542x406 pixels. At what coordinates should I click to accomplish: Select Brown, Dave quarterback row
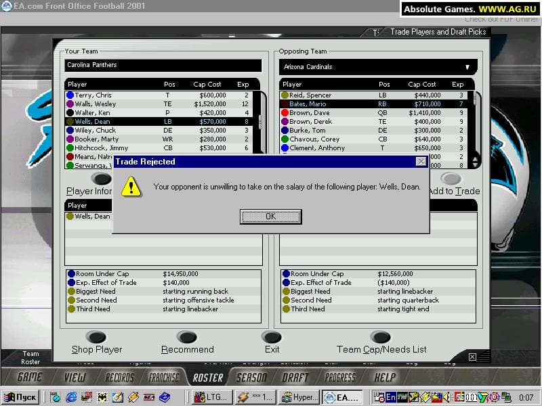pyautogui.click(x=373, y=112)
